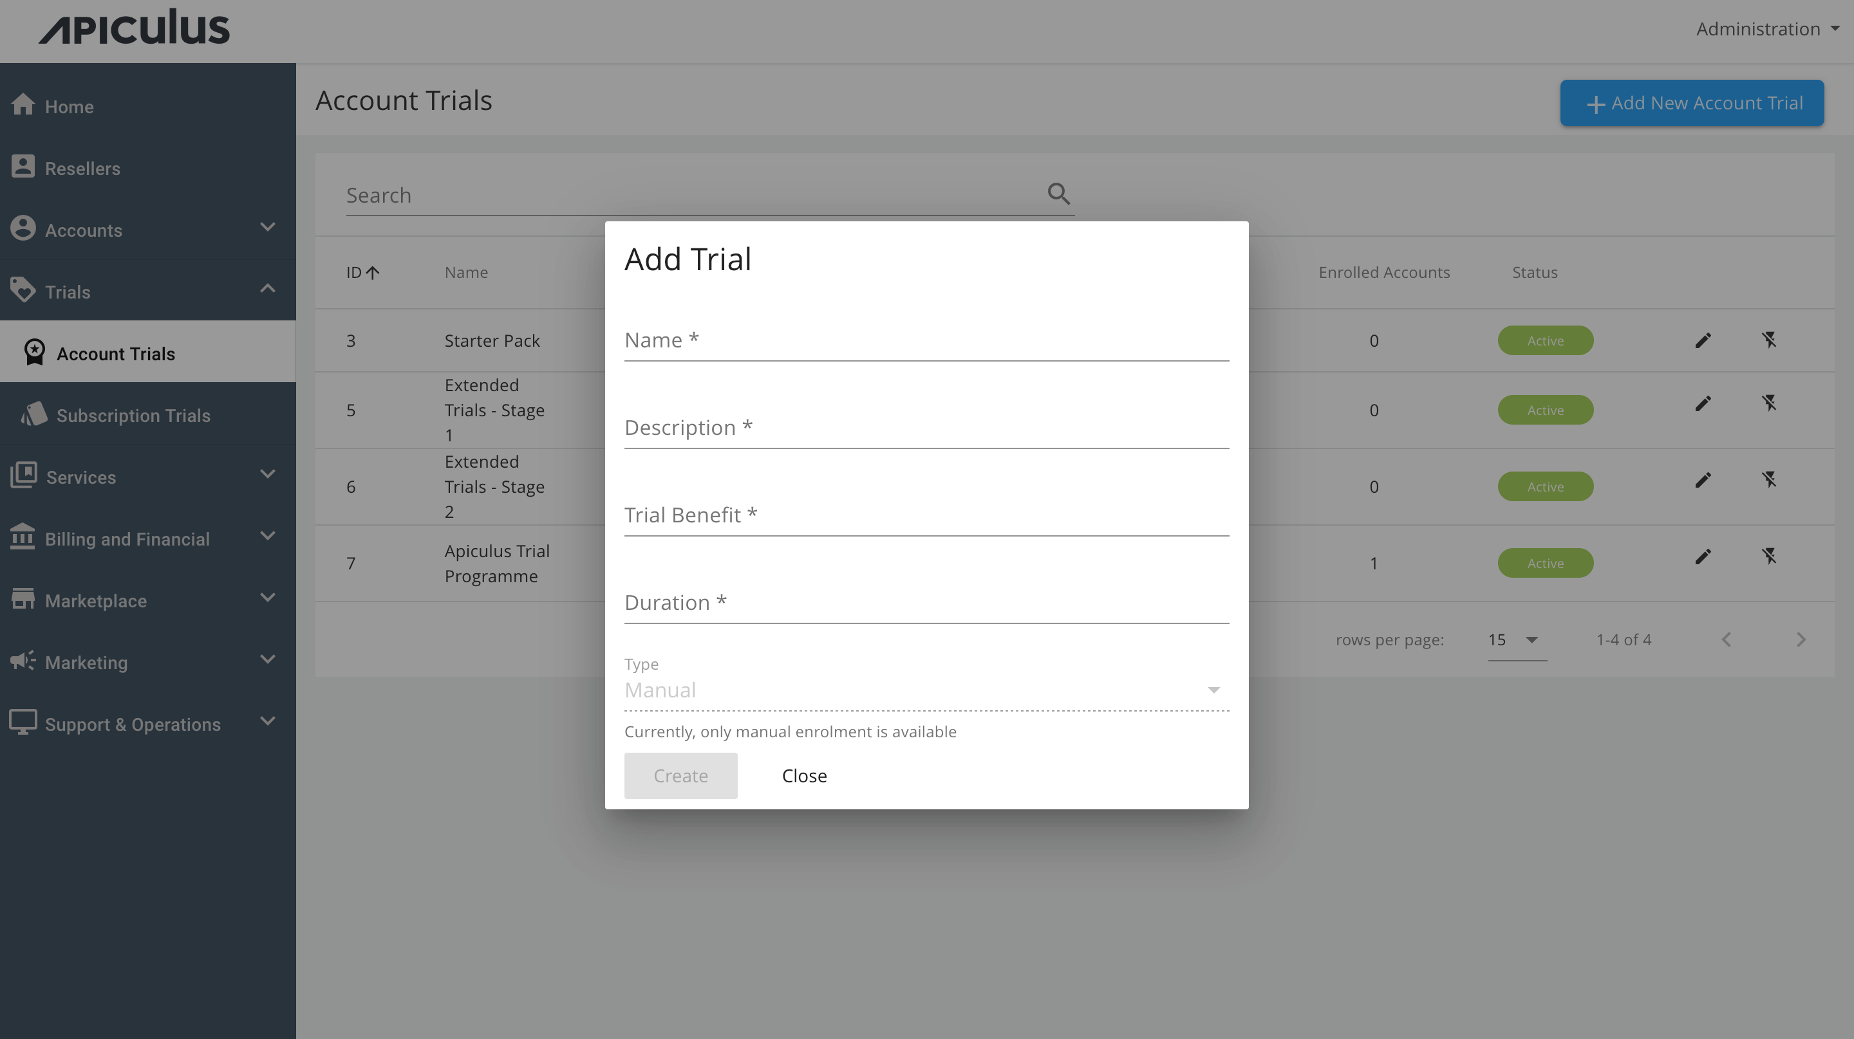1854x1039 pixels.
Task: Toggle Active status for the Starter Pack trial
Action: [x=1544, y=340]
